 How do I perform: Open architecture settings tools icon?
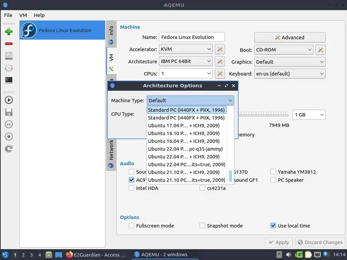220,61
